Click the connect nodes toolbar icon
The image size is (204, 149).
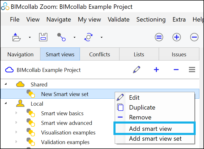click(61, 37)
